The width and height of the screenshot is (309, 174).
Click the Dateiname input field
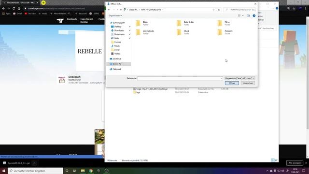(x=179, y=78)
